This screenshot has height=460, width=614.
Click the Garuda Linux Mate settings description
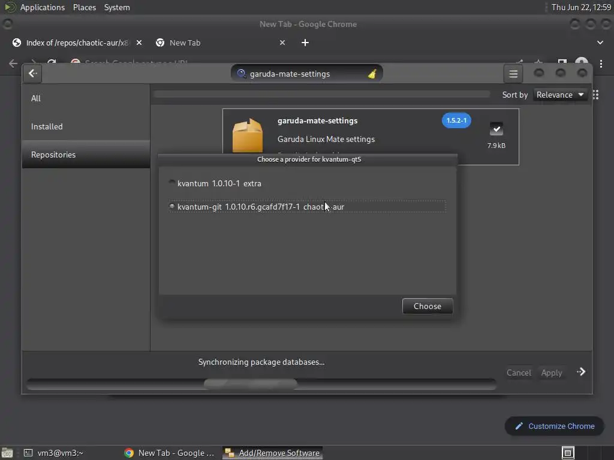326,139
